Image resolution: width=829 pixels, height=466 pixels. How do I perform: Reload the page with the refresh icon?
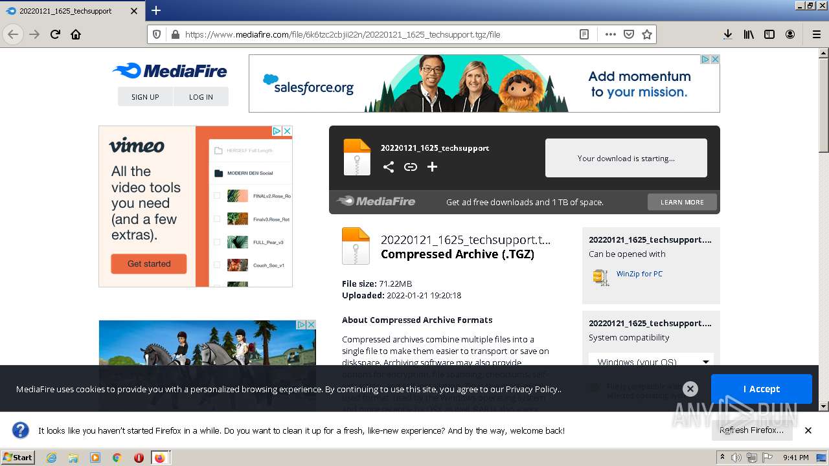pyautogui.click(x=55, y=34)
